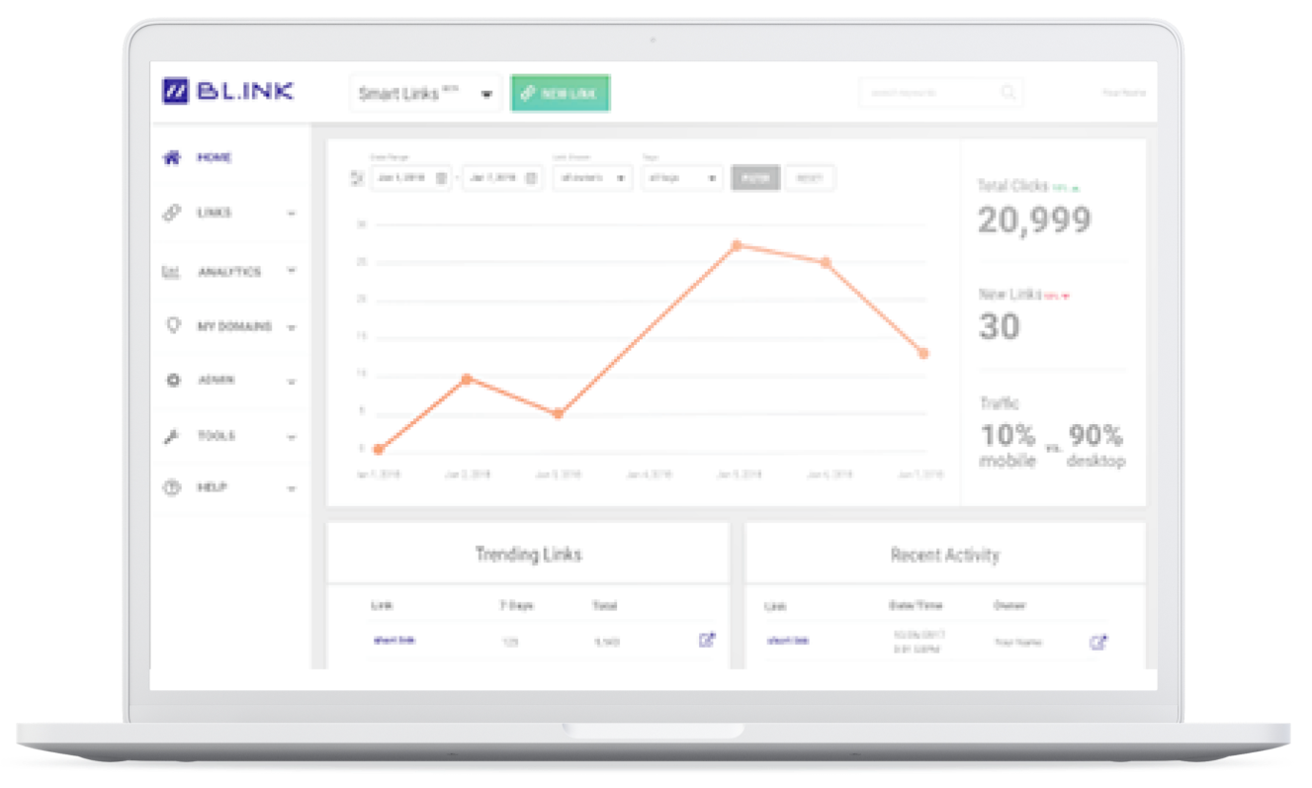Click the Total column header
Viewport: 1312px width, 788px height.
(x=604, y=605)
